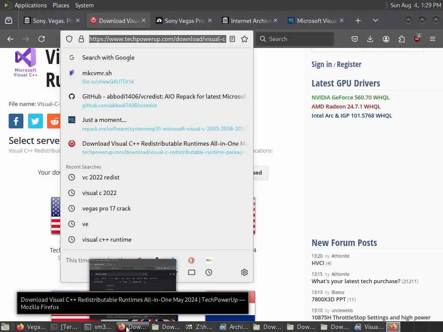The width and height of the screenshot is (443, 332).
Task: Show site security padlock info
Action: pos(81,39)
